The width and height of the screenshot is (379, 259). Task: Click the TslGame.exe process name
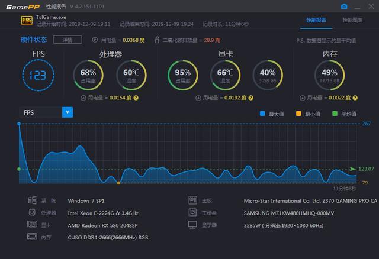coord(51,17)
